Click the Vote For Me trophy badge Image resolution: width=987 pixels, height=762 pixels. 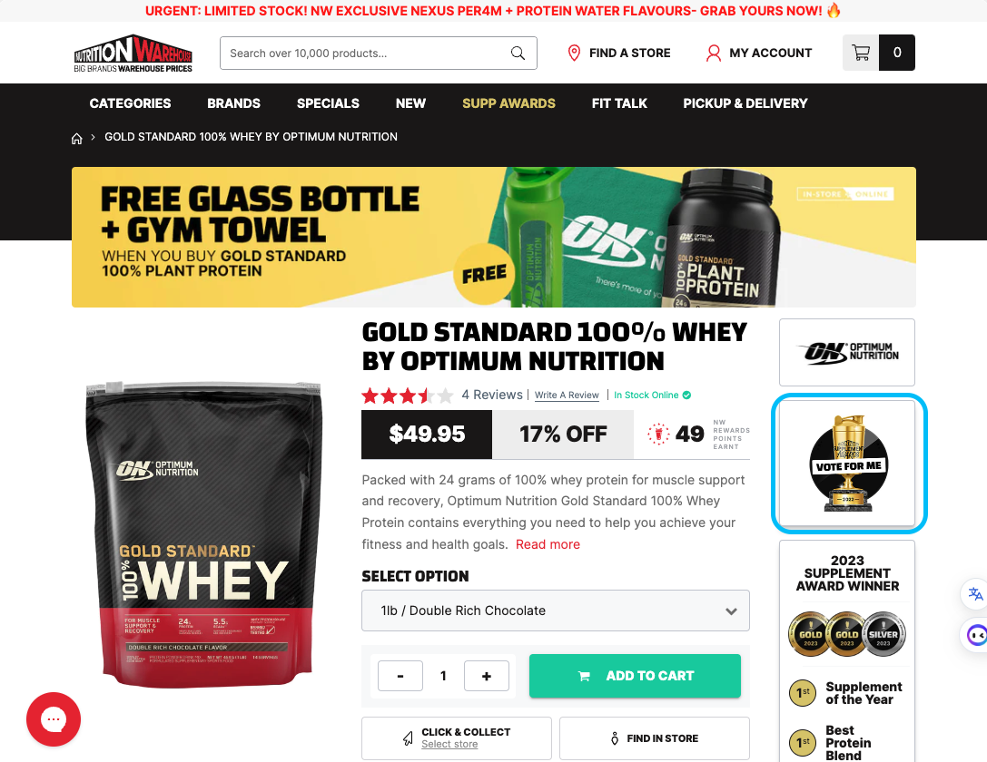tap(847, 464)
